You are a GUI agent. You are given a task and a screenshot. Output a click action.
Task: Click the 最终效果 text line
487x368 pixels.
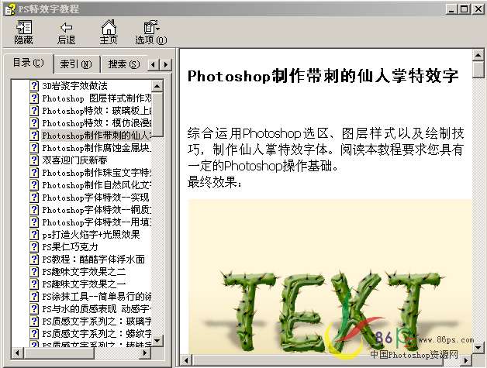tap(214, 182)
